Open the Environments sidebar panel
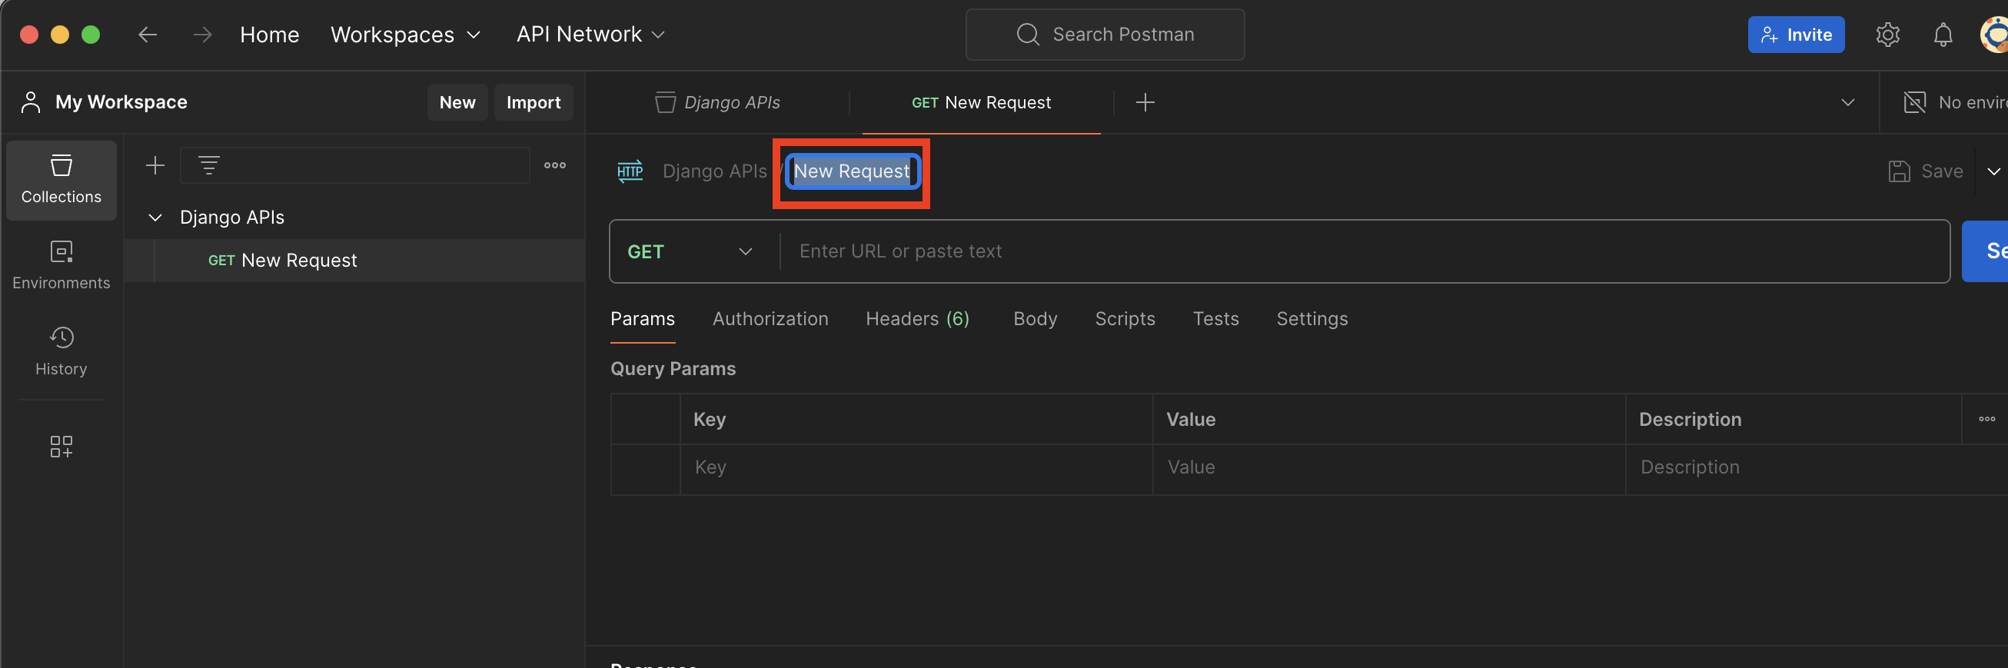 click(x=61, y=265)
